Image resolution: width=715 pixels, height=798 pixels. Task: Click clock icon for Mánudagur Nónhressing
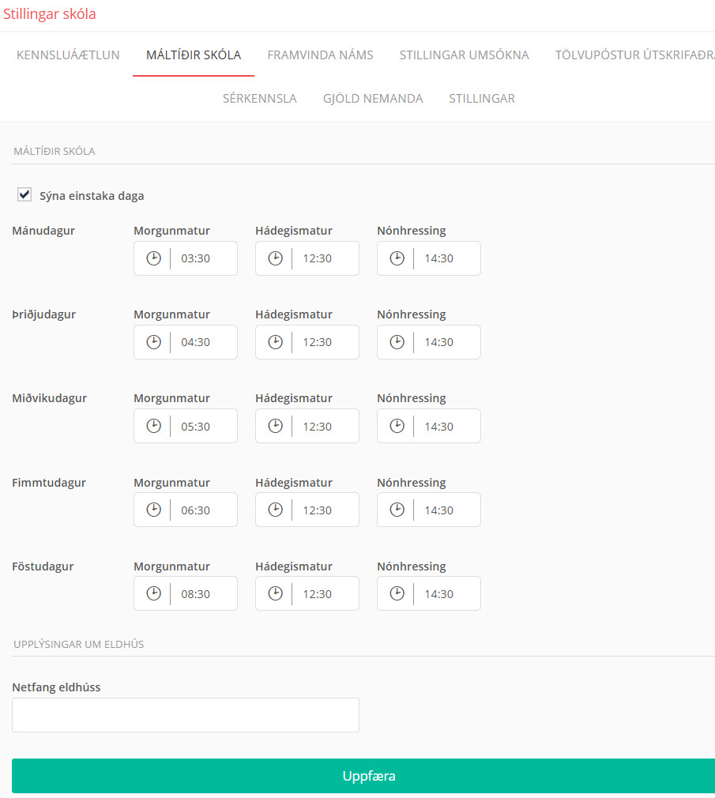point(397,258)
